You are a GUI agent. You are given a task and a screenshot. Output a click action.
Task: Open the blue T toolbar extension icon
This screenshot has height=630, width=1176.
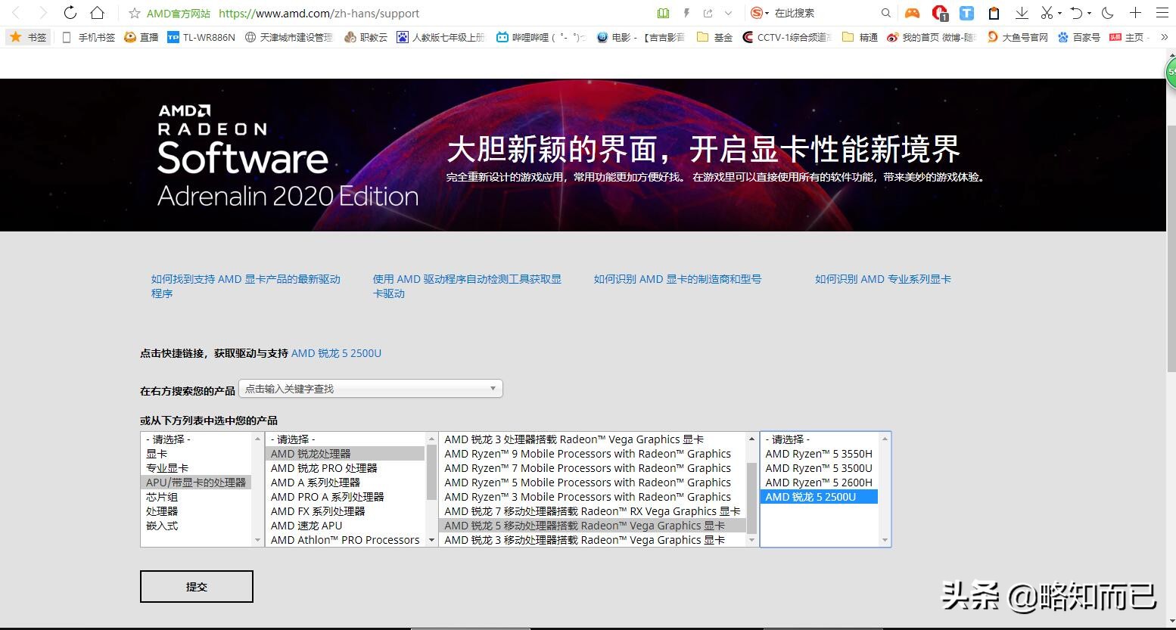click(966, 13)
